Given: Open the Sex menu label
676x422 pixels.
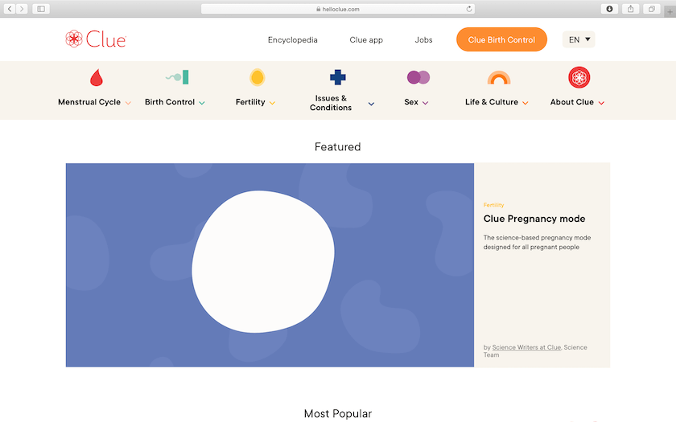Looking at the screenshot, I should (x=411, y=102).
